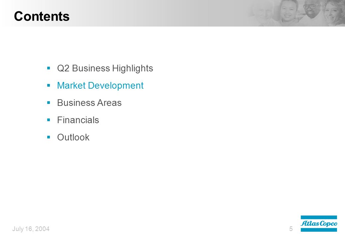Click bullet marker beside Business Areas
345x239 pixels.
tap(49, 103)
